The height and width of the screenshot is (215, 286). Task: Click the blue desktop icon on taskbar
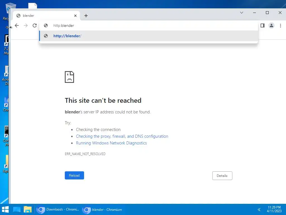pos(17,209)
